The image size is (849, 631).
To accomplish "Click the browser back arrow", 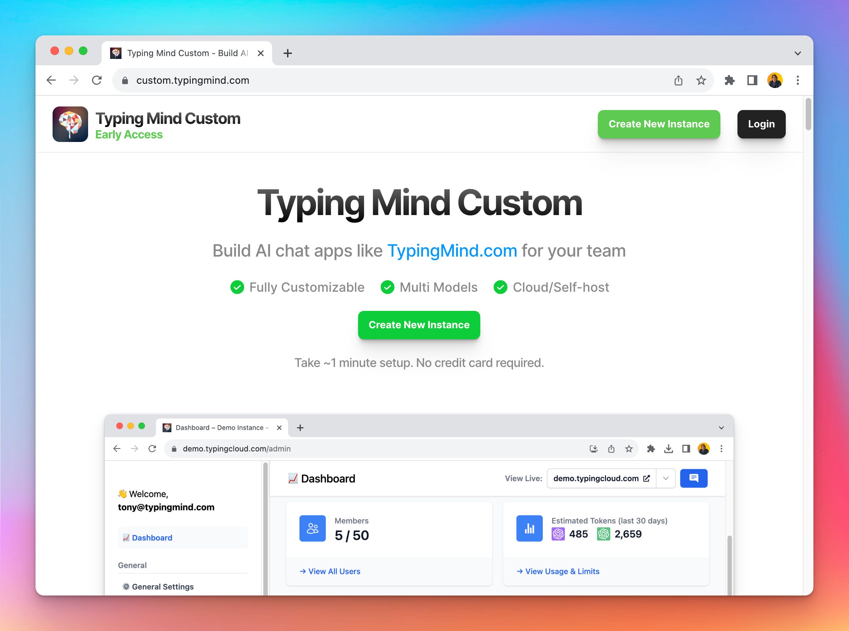I will click(51, 80).
